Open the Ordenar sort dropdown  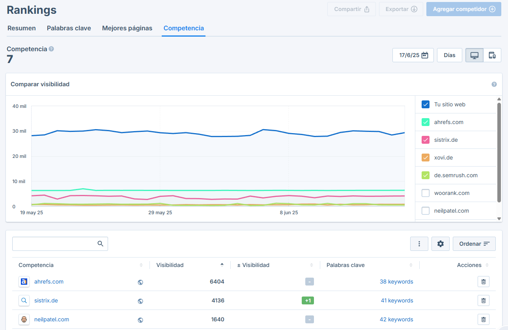pyautogui.click(x=474, y=244)
